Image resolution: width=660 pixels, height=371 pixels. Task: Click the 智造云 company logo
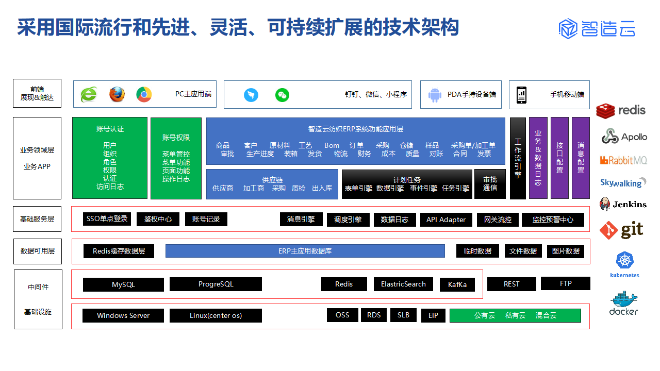pyautogui.click(x=597, y=29)
